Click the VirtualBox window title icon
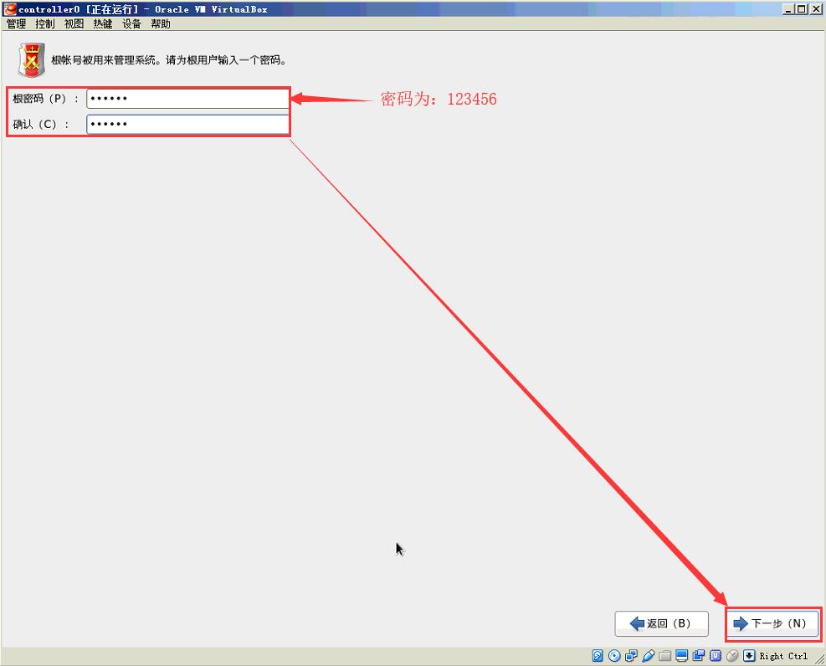This screenshot has width=826, height=666. click(9, 9)
